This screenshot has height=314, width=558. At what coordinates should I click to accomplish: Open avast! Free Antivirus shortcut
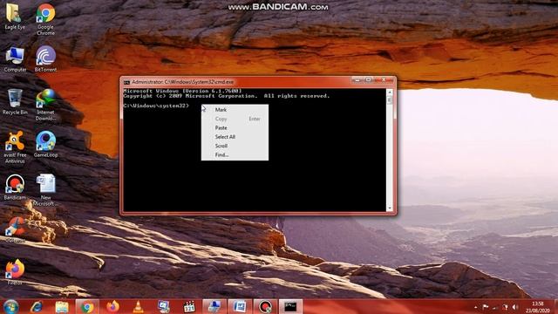15,147
